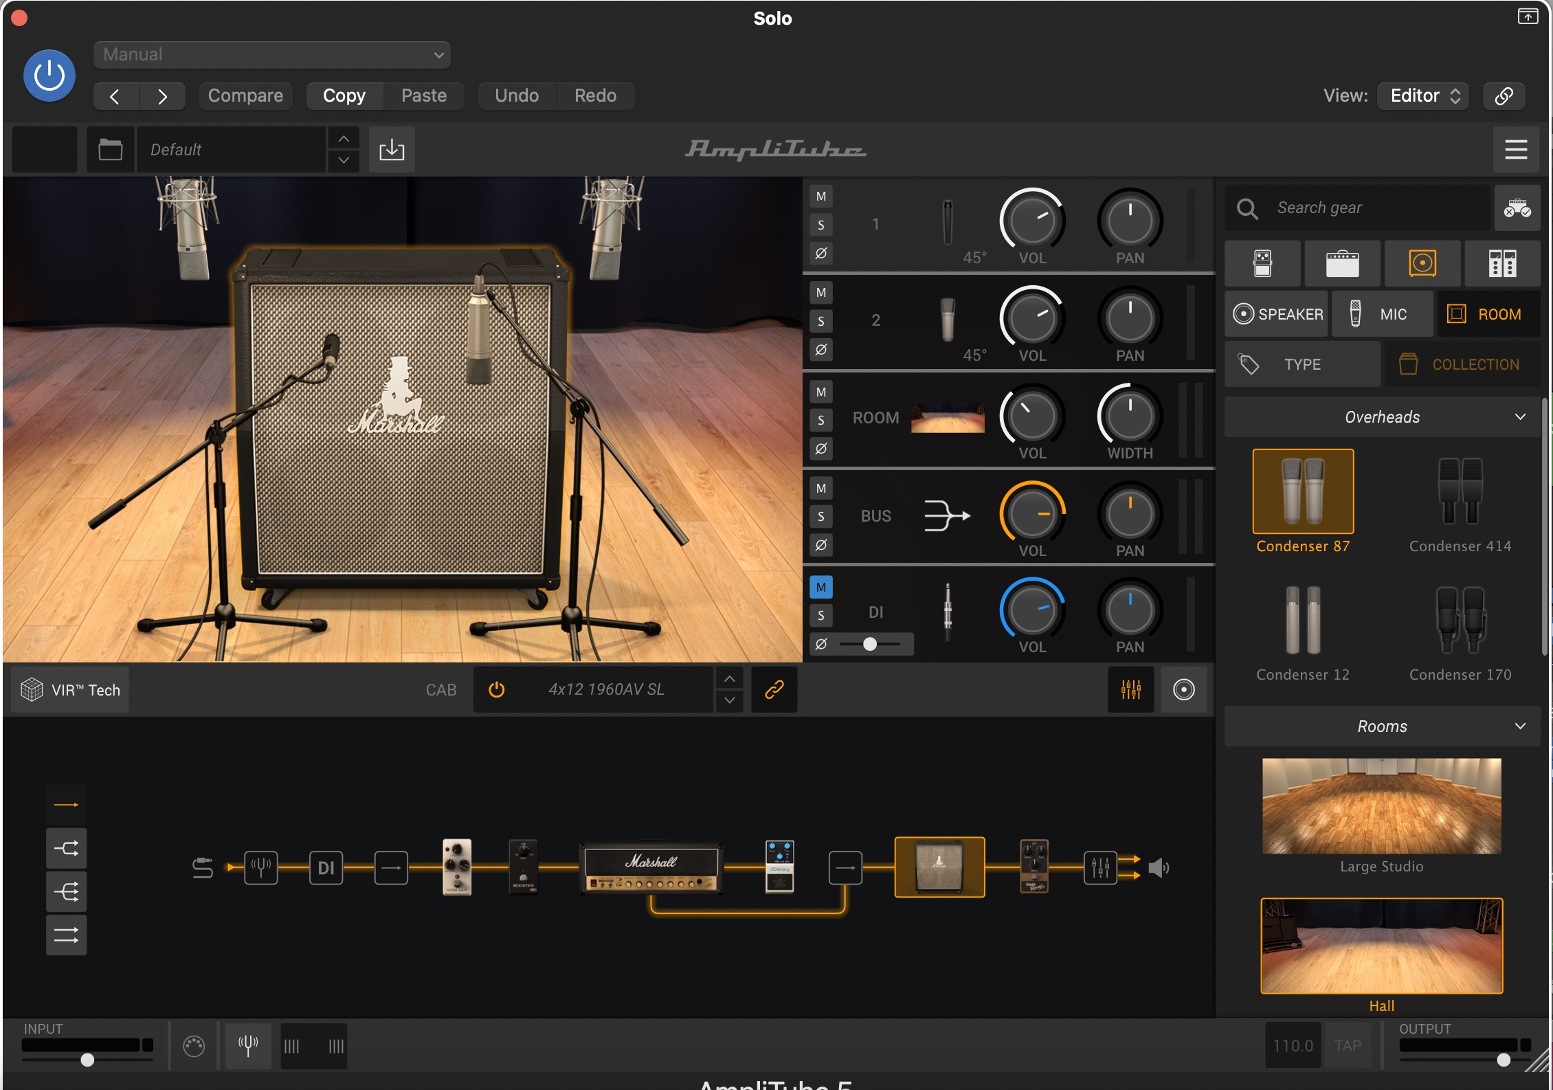Open the Manual preset dropdown
Viewport: 1553px width, 1090px height.
pos(272,54)
